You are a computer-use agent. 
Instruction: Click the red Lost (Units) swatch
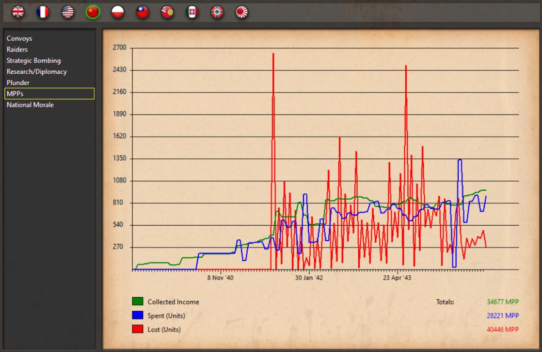pyautogui.click(x=138, y=329)
